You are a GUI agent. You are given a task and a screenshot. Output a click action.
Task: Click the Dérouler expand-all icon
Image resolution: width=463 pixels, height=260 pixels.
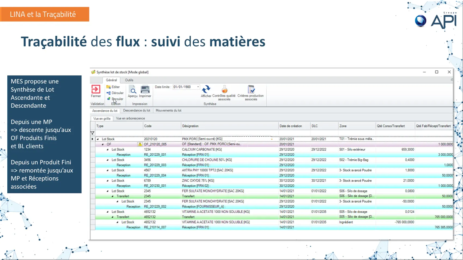point(108,93)
